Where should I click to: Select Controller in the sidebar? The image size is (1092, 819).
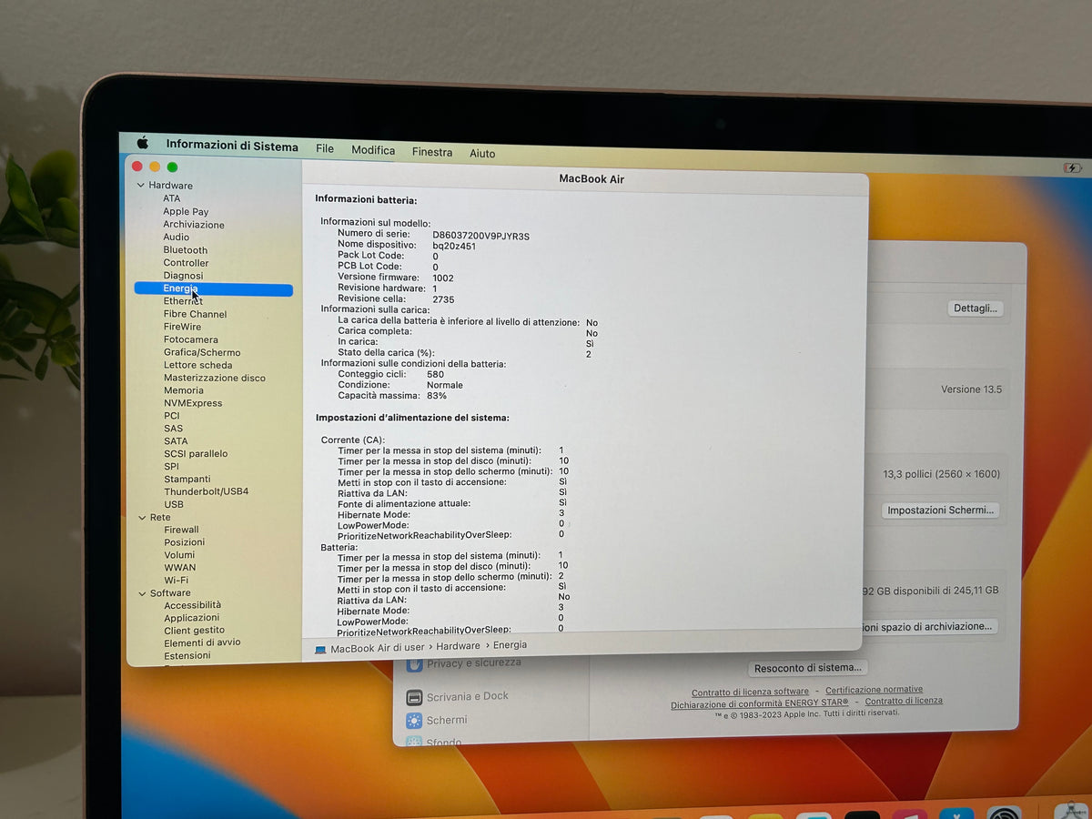pyautogui.click(x=187, y=263)
